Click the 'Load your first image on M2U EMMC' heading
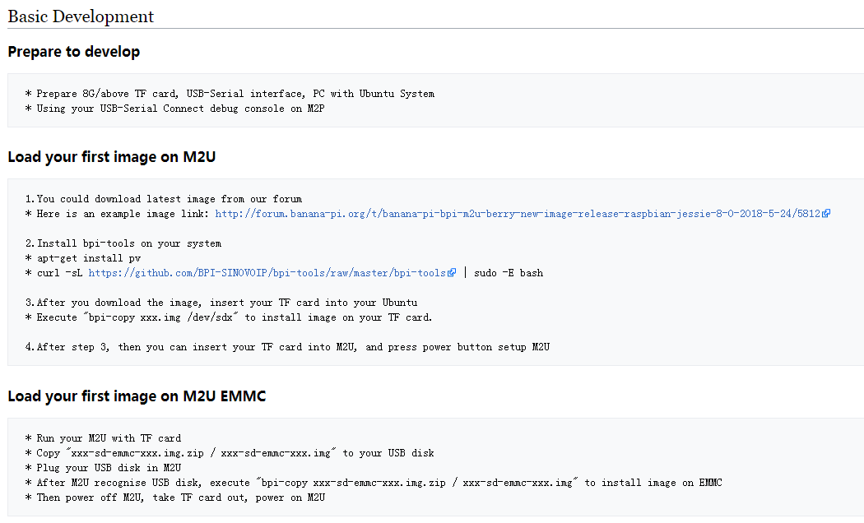This screenshot has height=523, width=864. click(x=137, y=396)
